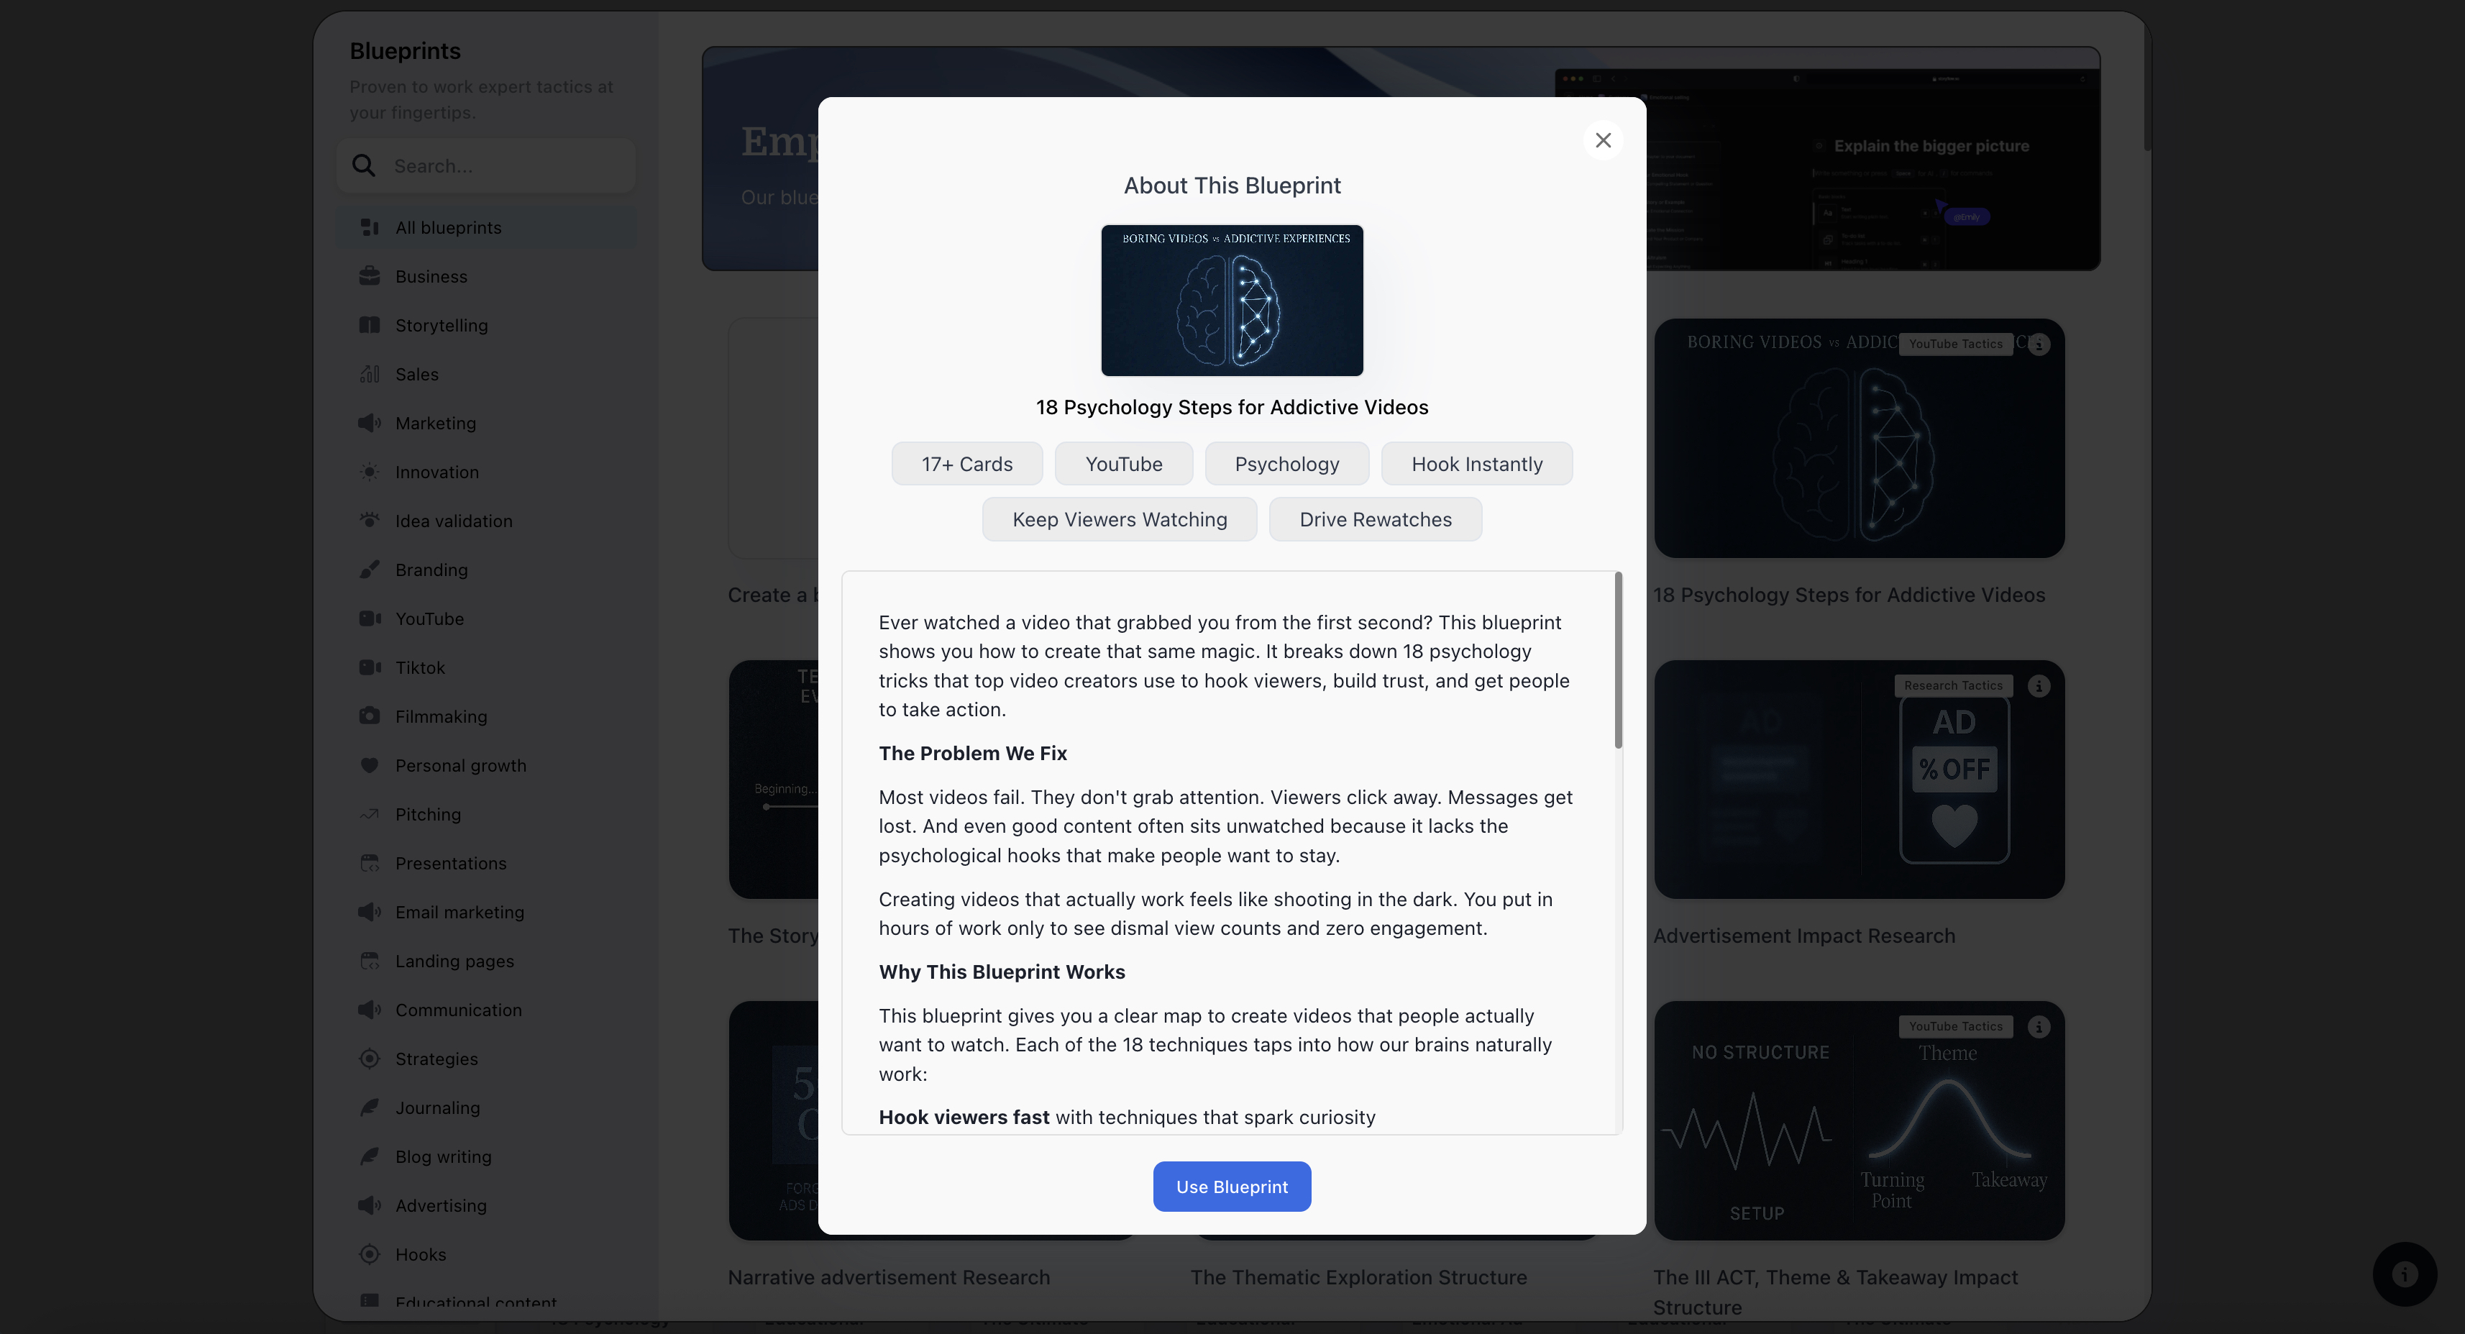2465x1334 pixels.
Task: Select the Idea validation icon
Action: click(370, 521)
